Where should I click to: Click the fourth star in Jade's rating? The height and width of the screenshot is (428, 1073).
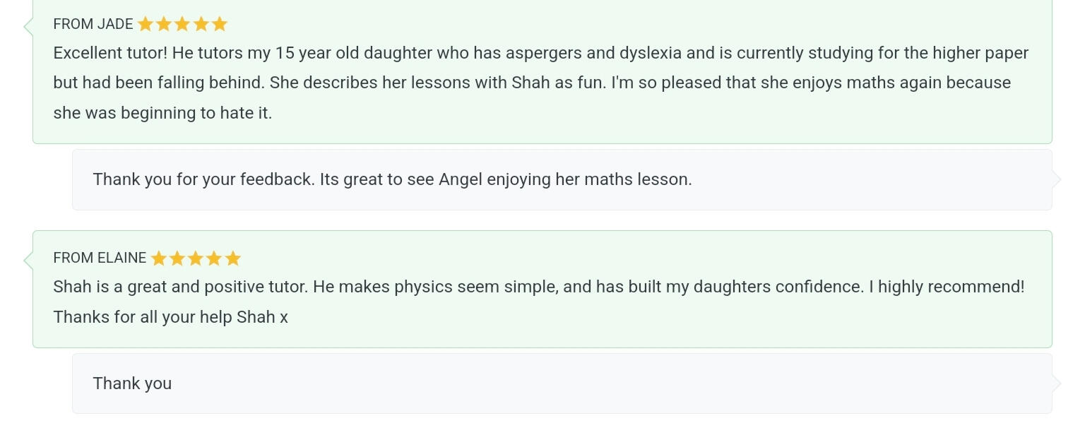click(201, 25)
